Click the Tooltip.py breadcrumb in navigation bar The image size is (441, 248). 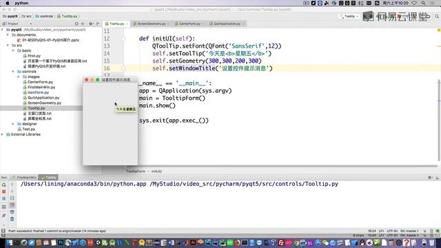[68, 17]
